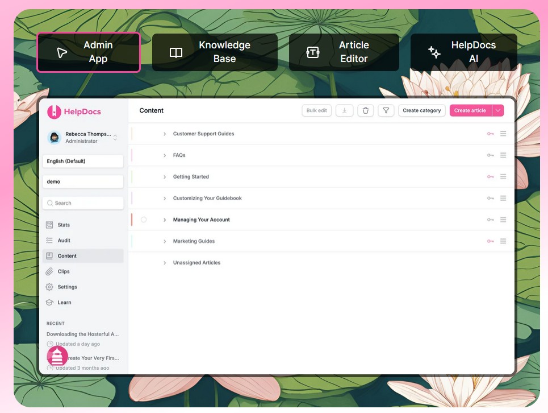Viewport: 548px width, 413px height.
Task: Click the Bulk edit button
Action: (x=317, y=110)
